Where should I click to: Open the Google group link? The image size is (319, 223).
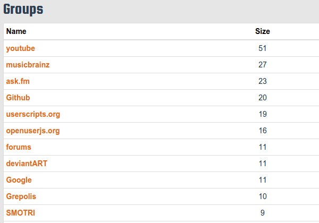tap(19, 180)
